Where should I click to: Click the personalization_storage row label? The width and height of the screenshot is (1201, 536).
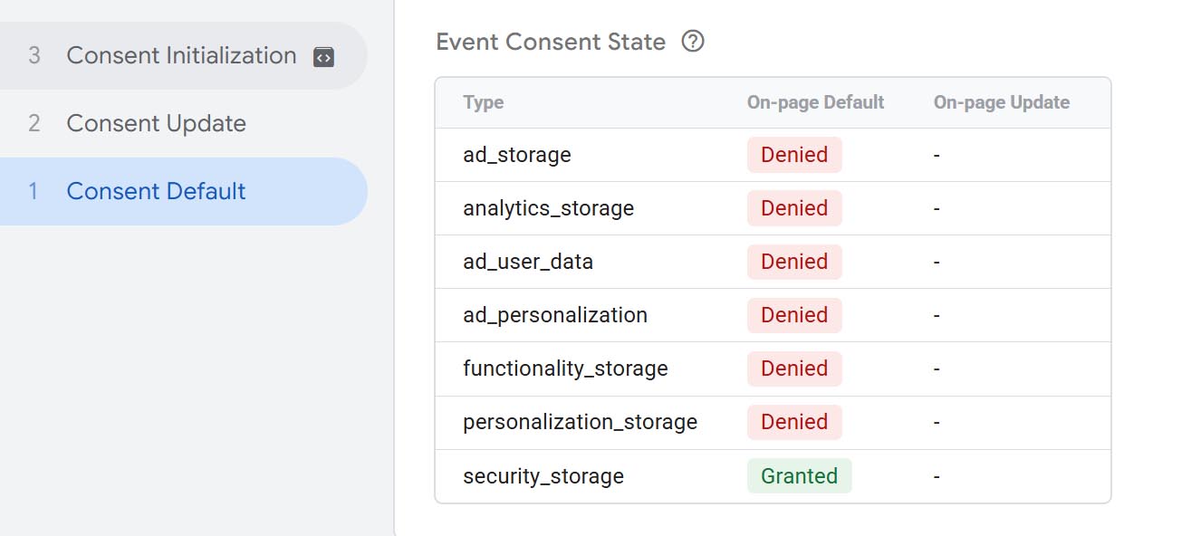pyautogui.click(x=581, y=422)
